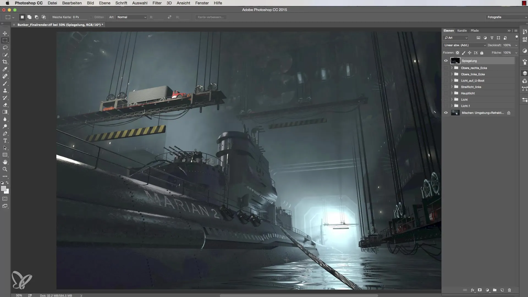This screenshot has height=297, width=528.
Task: Create a new layer
Action: pyautogui.click(x=502, y=290)
